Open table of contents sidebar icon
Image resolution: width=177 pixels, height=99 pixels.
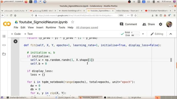[4, 36]
